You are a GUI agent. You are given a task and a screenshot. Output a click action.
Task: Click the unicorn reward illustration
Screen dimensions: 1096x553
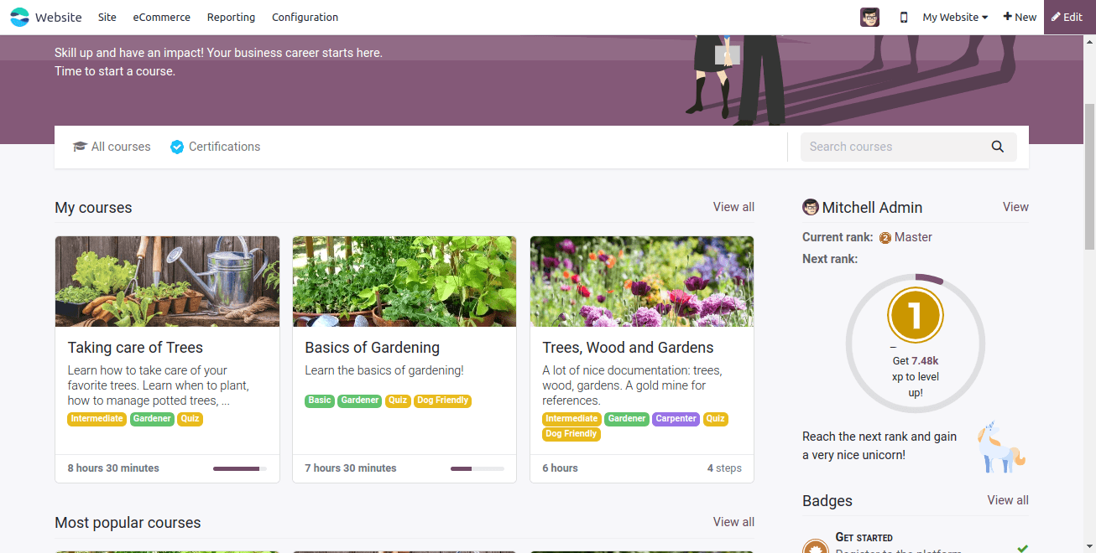point(1001,447)
